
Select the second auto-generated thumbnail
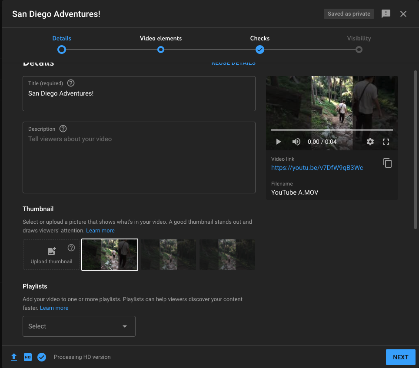coord(168,255)
